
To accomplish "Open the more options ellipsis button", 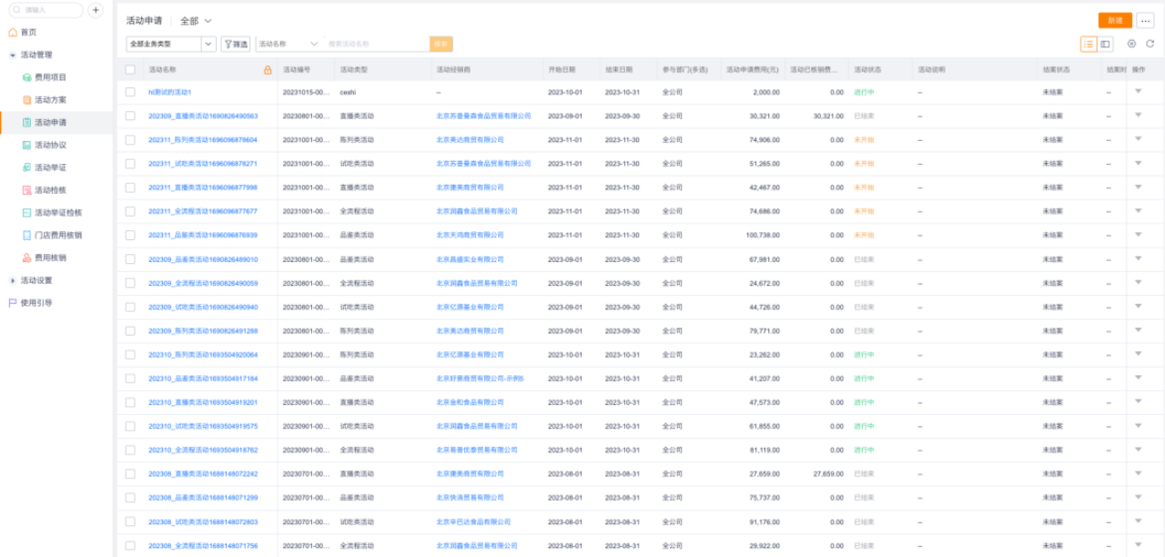I will click(x=1145, y=20).
